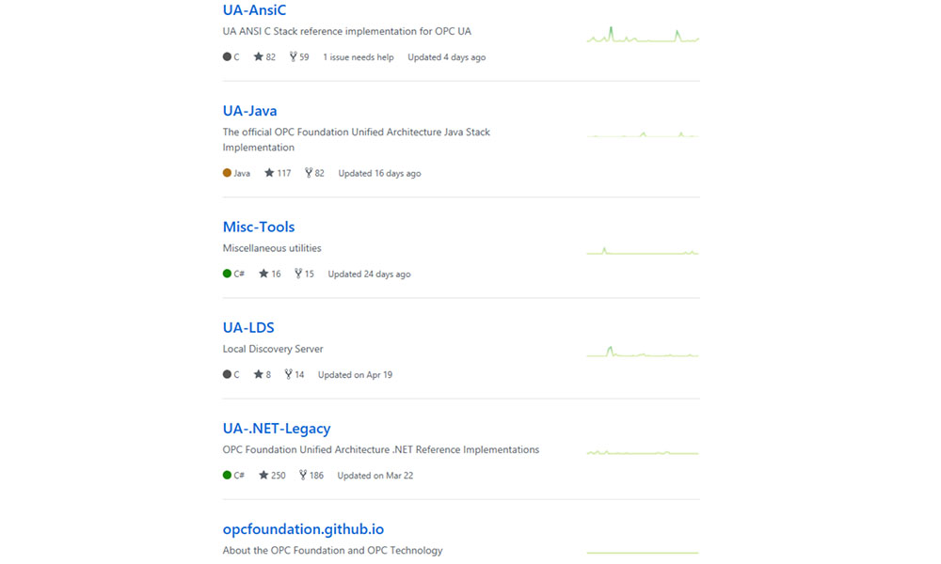Click the C language dot for UA-LDS
Viewport: 941px width, 564px height.
[227, 375]
